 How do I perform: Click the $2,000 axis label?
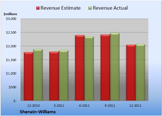pos(11,46)
